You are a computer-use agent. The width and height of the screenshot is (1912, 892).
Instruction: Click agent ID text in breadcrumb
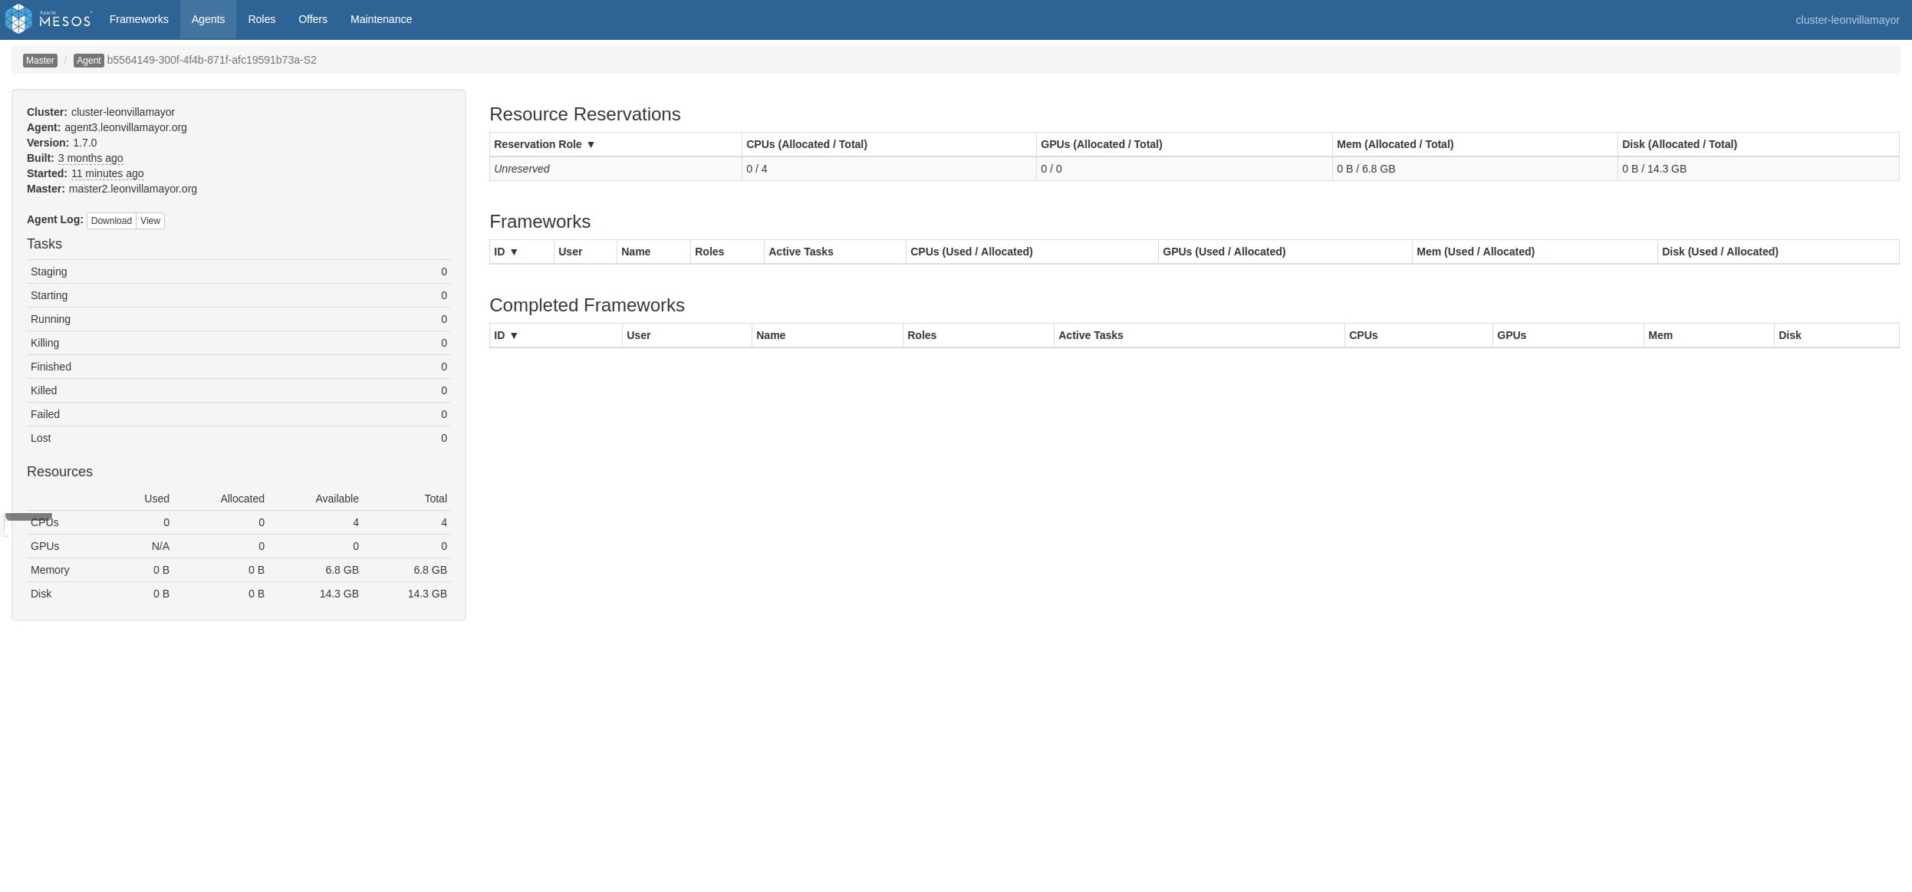212,60
